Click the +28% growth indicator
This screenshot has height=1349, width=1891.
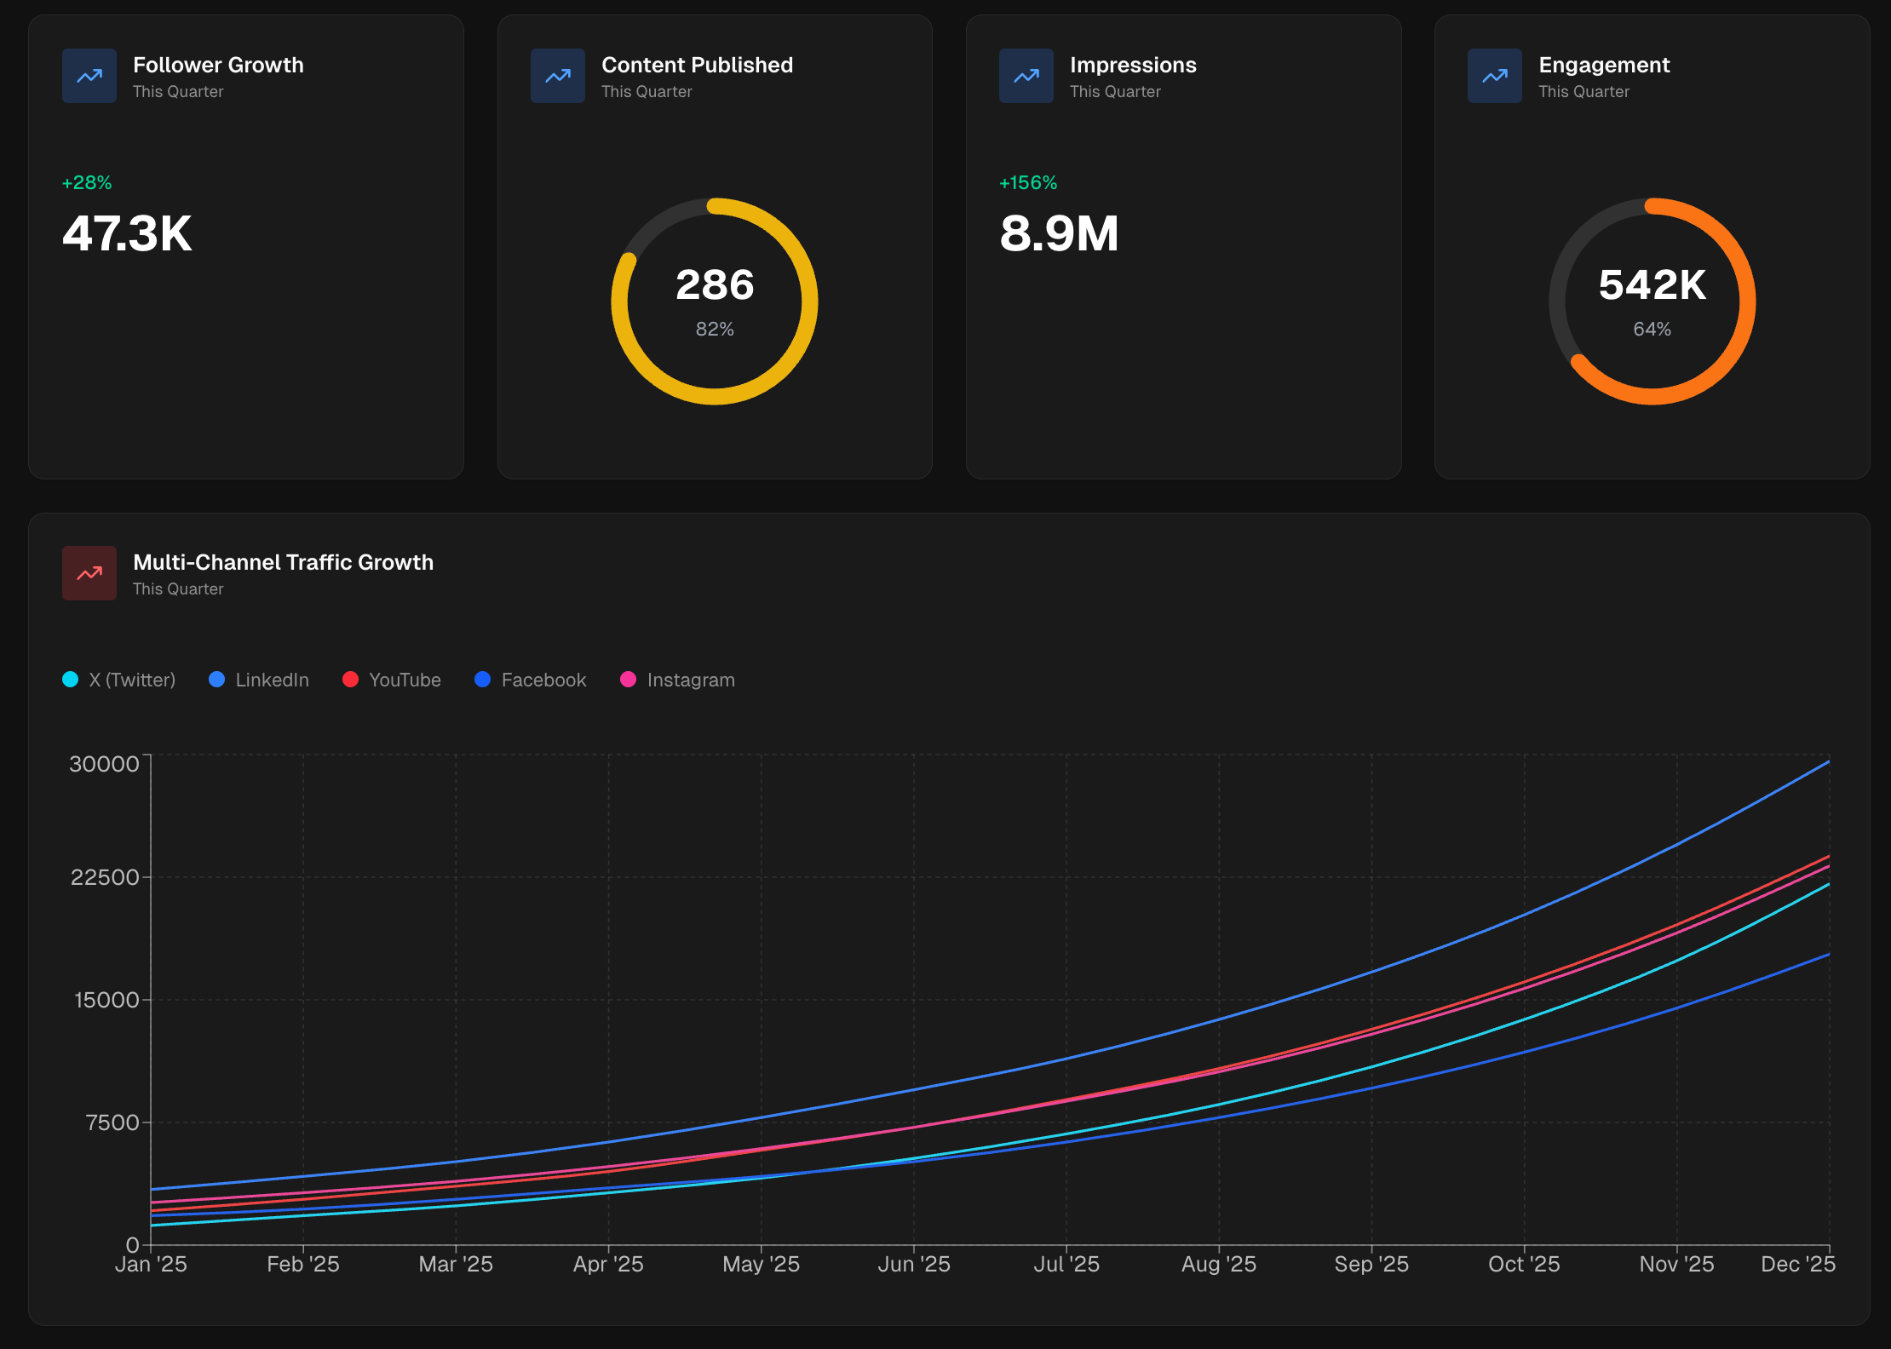[86, 181]
